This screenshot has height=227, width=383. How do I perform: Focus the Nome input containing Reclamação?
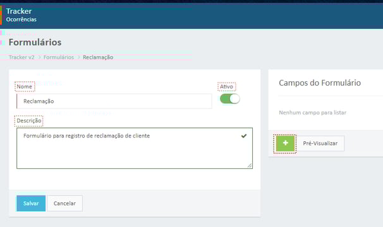coord(114,101)
